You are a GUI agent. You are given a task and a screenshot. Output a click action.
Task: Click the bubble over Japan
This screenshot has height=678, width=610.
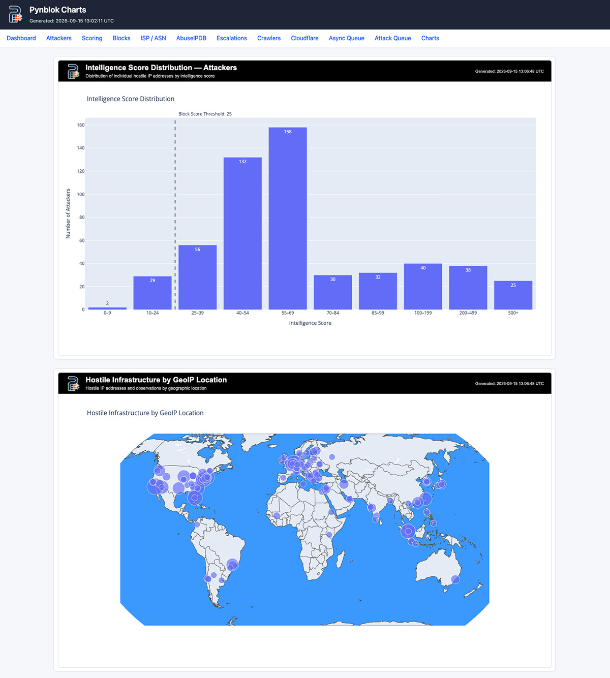click(x=442, y=484)
